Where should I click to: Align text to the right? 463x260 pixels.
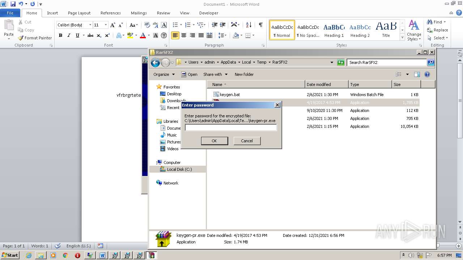(192, 35)
